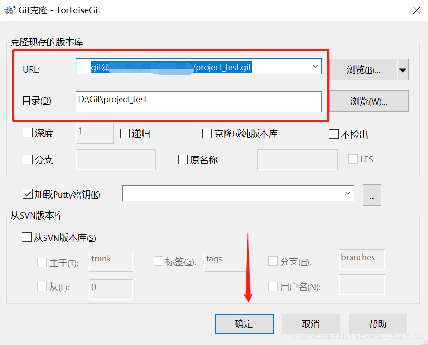The width and height of the screenshot is (428, 345).
Task: Click the 浏览(W)... button
Action: (369, 101)
